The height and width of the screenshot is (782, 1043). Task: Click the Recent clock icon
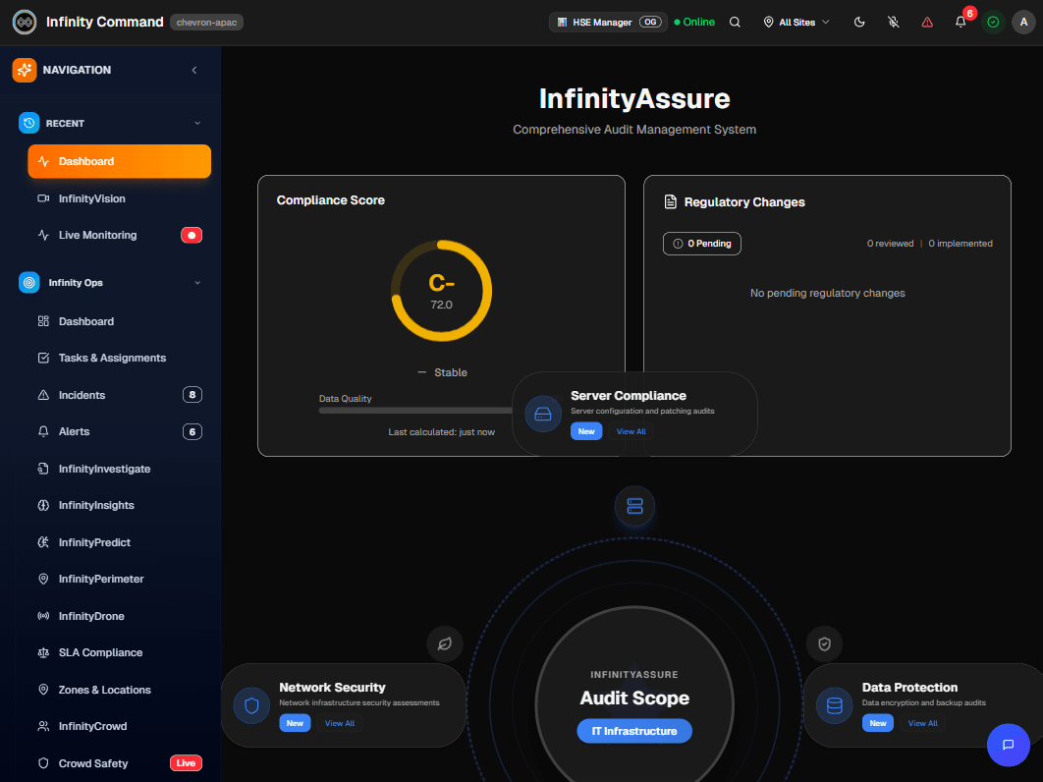tap(29, 123)
